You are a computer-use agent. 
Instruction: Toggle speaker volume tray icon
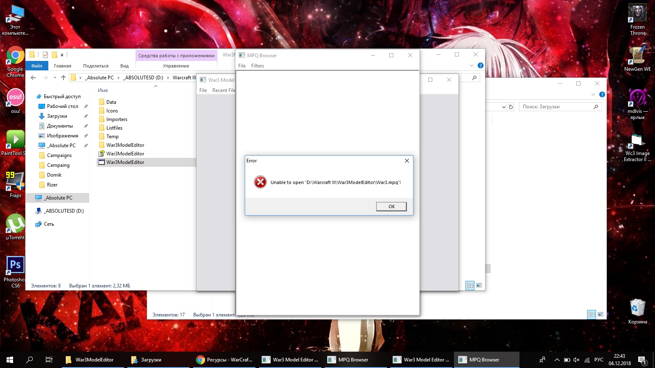pyautogui.click(x=576, y=360)
